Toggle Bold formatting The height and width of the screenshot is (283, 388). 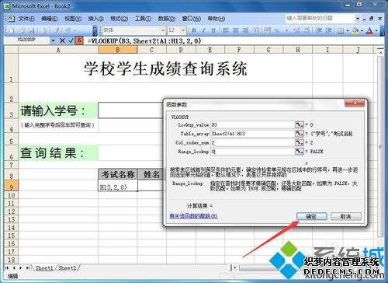tap(194, 30)
